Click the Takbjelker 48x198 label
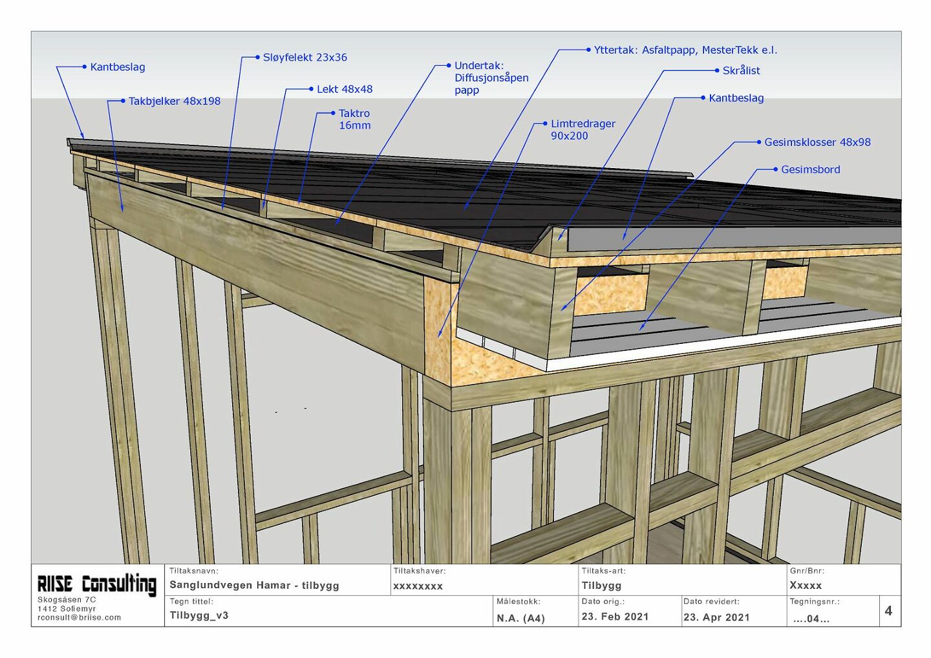Screen dimensions: 931x658 174,101
